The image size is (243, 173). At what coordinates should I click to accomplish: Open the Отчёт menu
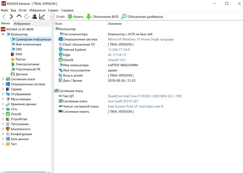point(23,10)
